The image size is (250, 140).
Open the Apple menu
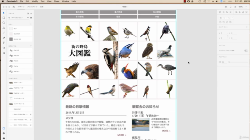[x=3, y=1]
